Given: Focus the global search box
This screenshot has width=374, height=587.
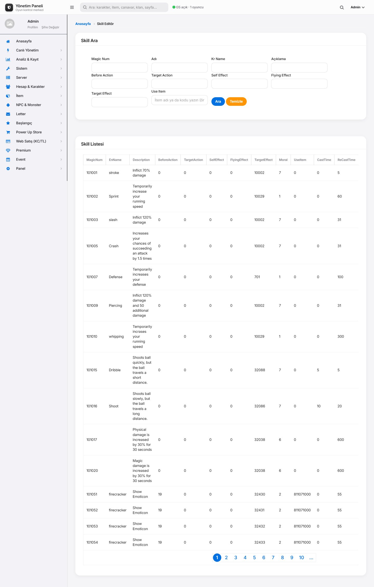Looking at the screenshot, I should [x=124, y=7].
